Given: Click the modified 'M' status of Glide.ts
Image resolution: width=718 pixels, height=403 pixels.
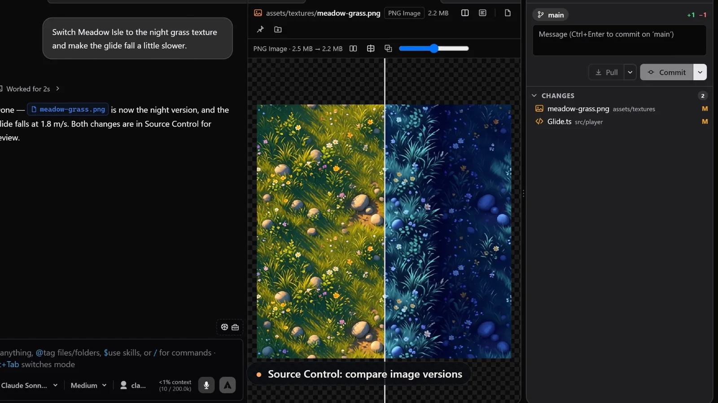Looking at the screenshot, I should (705, 122).
